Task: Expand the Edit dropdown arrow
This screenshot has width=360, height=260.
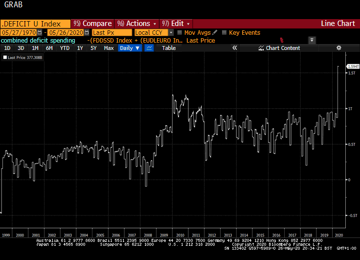Action: pyautogui.click(x=188, y=24)
